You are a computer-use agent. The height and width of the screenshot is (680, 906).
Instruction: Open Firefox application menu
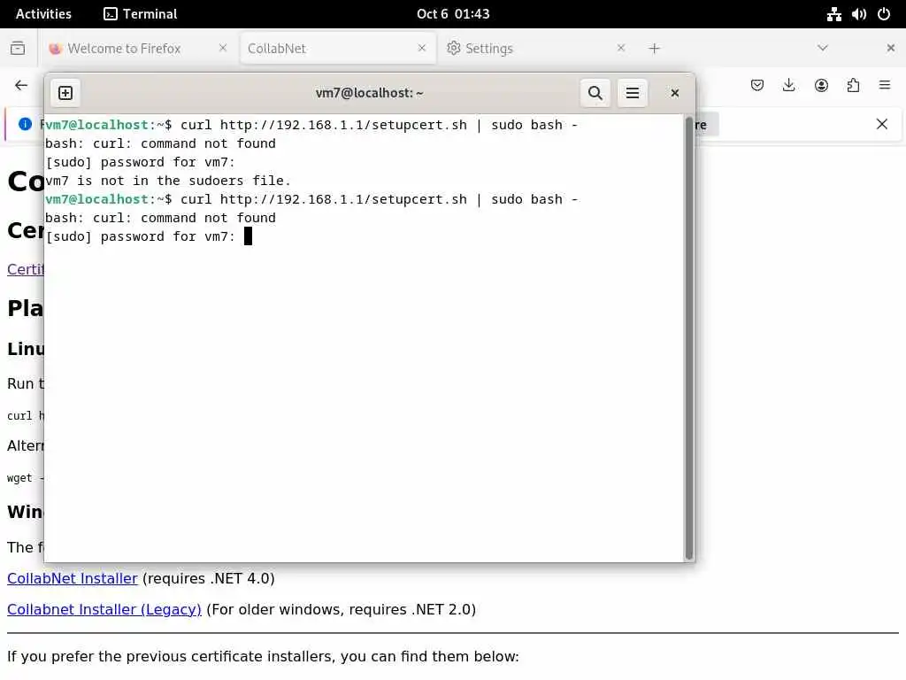(885, 86)
